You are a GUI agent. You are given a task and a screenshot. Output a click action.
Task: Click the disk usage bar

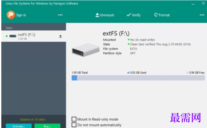tap(138, 78)
